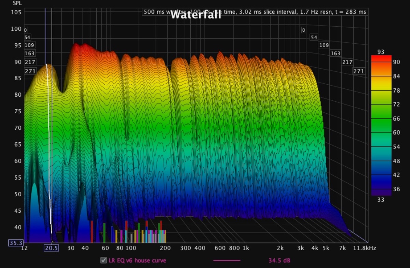Viewport: 410px width, 268px height.
Task: Click the red EQ filter bar near 45 Hz
Action: [x=92, y=231]
